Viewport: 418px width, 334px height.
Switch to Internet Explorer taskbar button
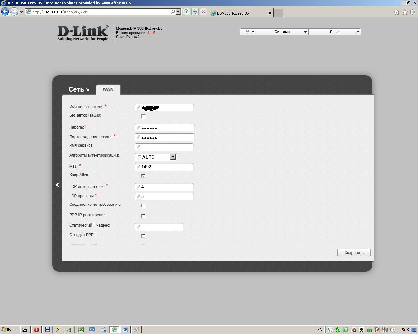point(114,330)
